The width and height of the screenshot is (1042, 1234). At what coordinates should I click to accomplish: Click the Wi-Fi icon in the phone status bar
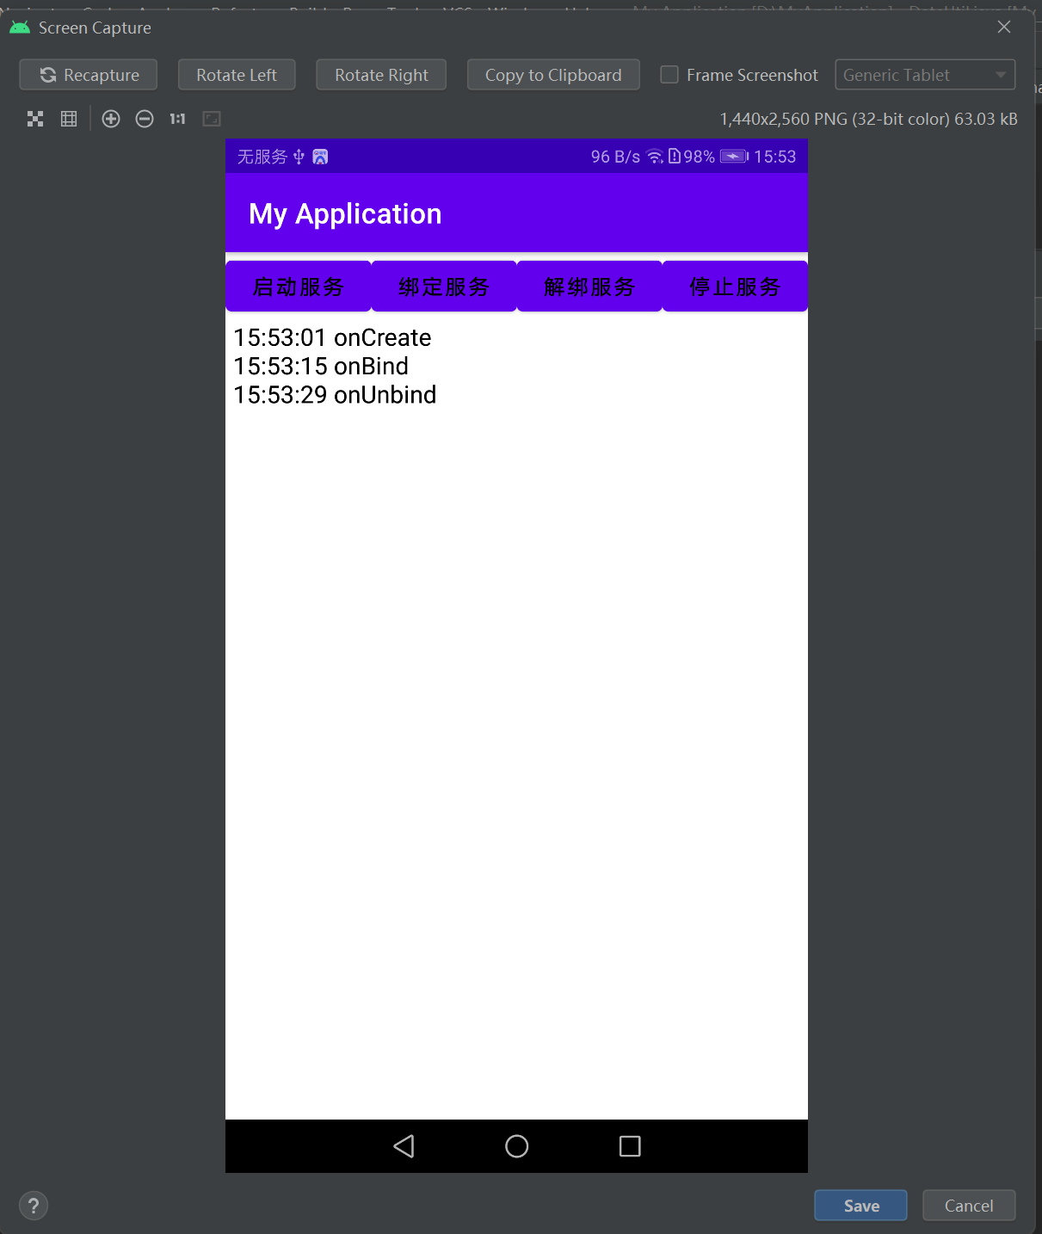click(x=655, y=156)
